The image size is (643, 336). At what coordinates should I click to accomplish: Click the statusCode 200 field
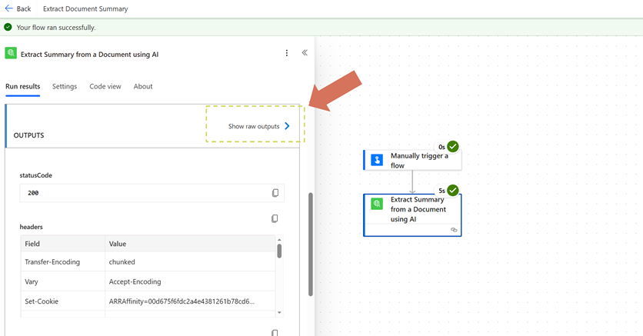[146, 193]
